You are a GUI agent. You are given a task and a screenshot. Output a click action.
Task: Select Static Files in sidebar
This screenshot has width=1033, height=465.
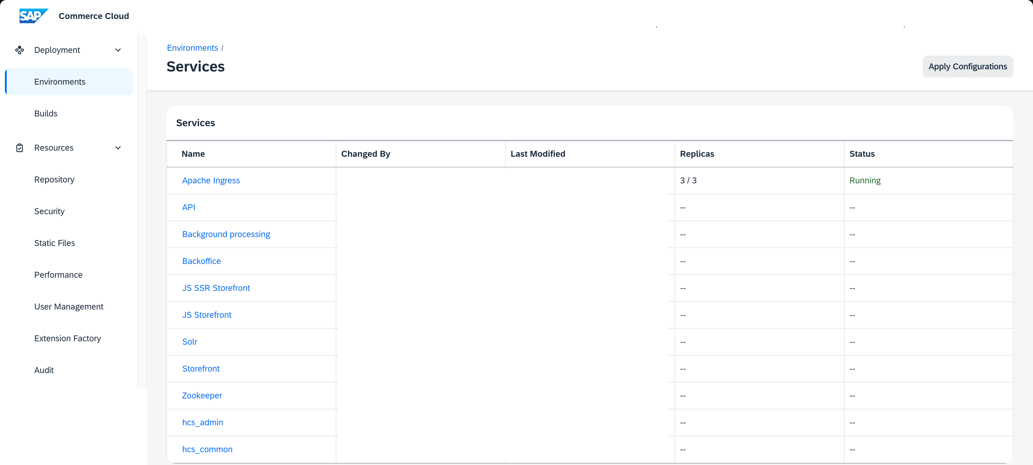pyautogui.click(x=54, y=243)
